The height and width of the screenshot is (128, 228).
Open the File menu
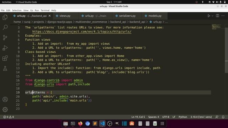2,10
